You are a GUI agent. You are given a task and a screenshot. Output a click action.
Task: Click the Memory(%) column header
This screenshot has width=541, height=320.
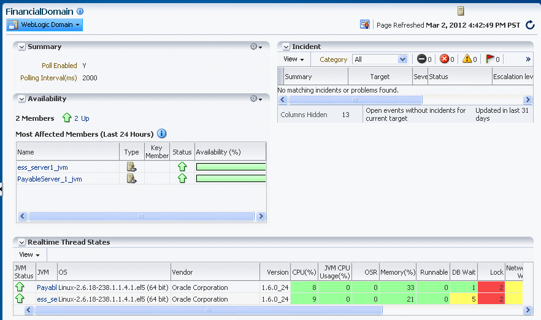(x=398, y=272)
